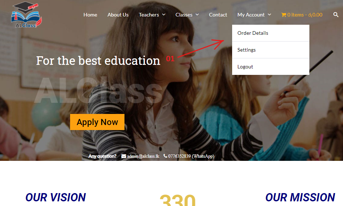Click the phone icon near WhatsApp number

click(x=165, y=156)
